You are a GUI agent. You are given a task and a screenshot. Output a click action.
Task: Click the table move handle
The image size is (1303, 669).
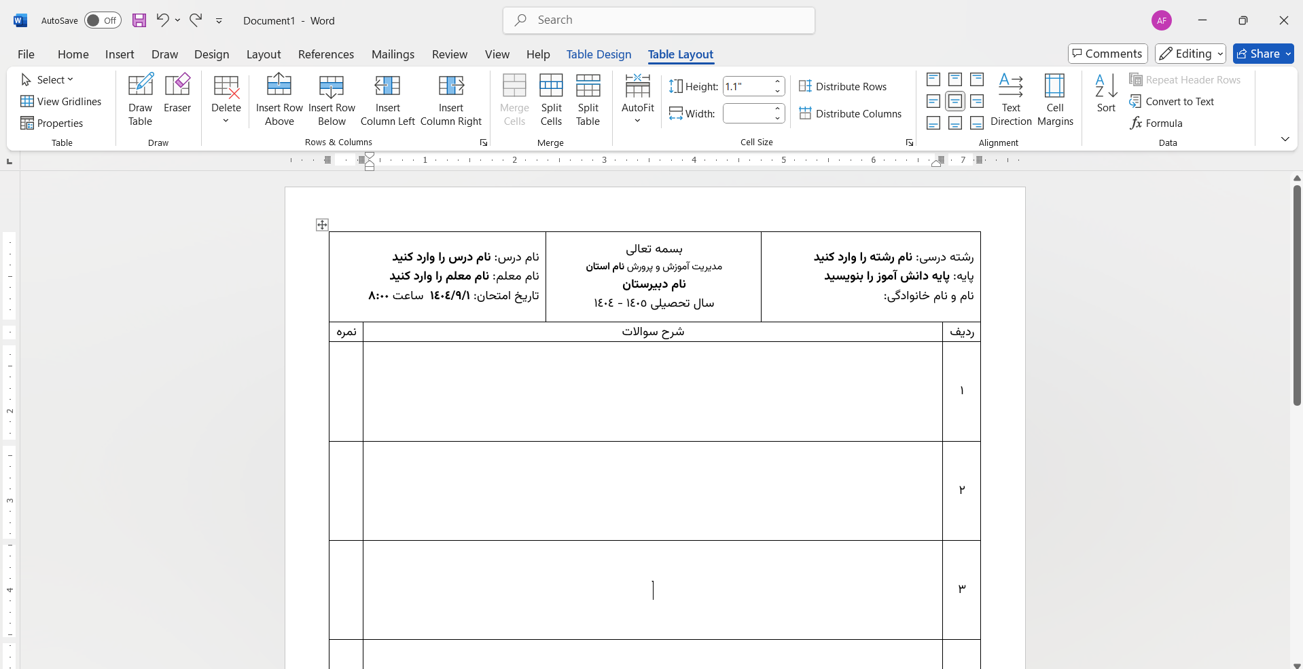[x=322, y=225]
